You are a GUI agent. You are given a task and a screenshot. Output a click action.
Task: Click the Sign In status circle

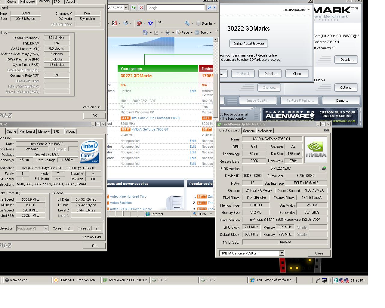(198, 23)
